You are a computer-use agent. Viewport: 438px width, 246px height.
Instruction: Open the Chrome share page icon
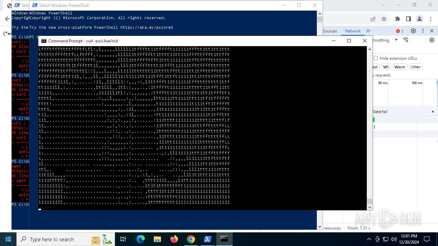click(373, 19)
